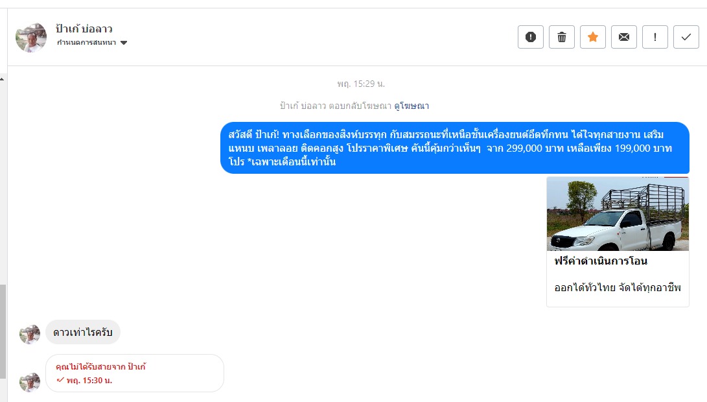Open the ดูโฆษณา ad link
Screen dimensions: 707x402
[x=411, y=106]
